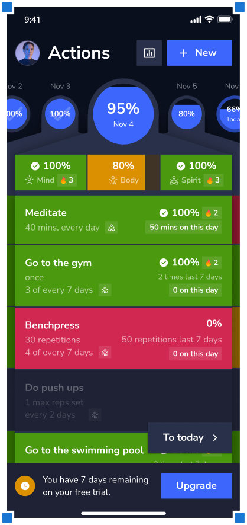Click the chevron on To today
The width and height of the screenshot is (247, 525).
click(215, 438)
